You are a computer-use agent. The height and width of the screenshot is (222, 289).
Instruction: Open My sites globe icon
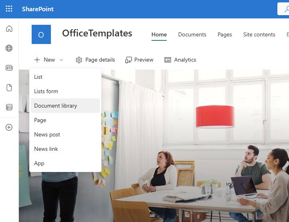9,48
